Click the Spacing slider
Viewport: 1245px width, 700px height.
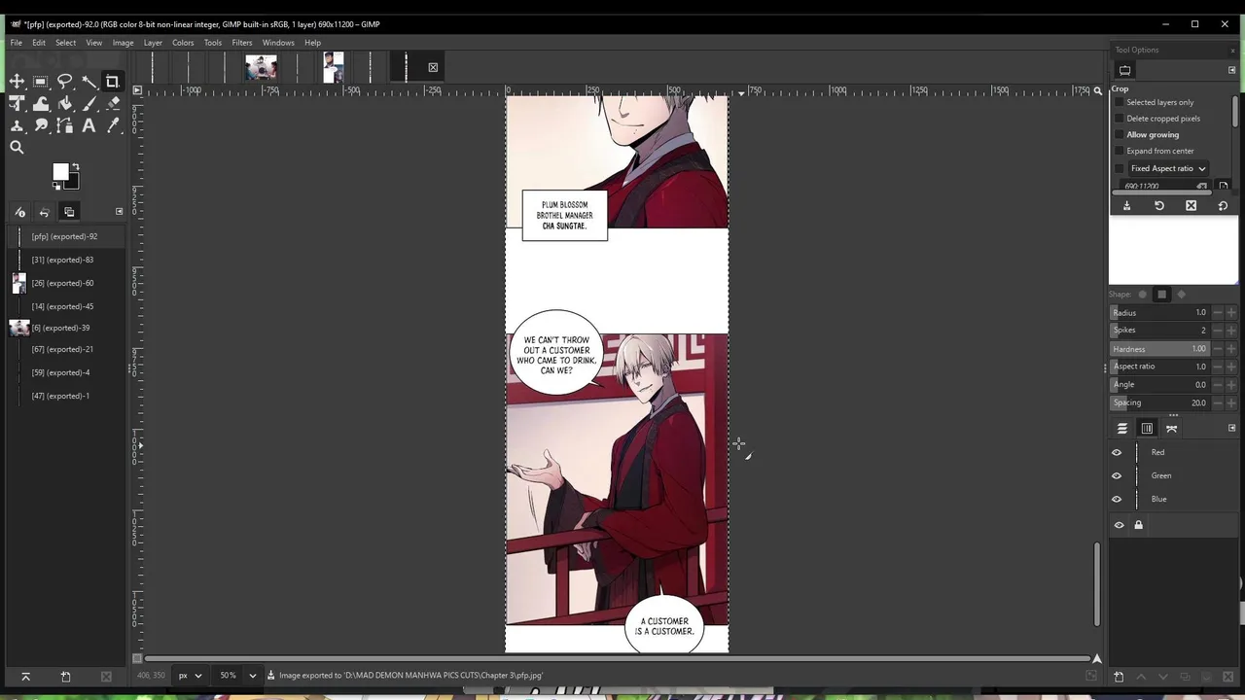(1159, 402)
